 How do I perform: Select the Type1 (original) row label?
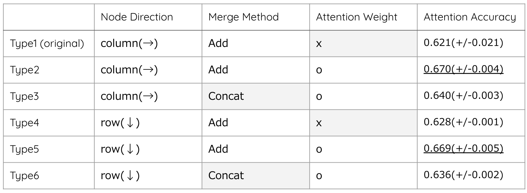tap(47, 43)
